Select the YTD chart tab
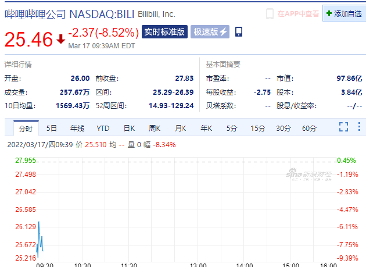366x267 pixels. pyautogui.click(x=103, y=128)
